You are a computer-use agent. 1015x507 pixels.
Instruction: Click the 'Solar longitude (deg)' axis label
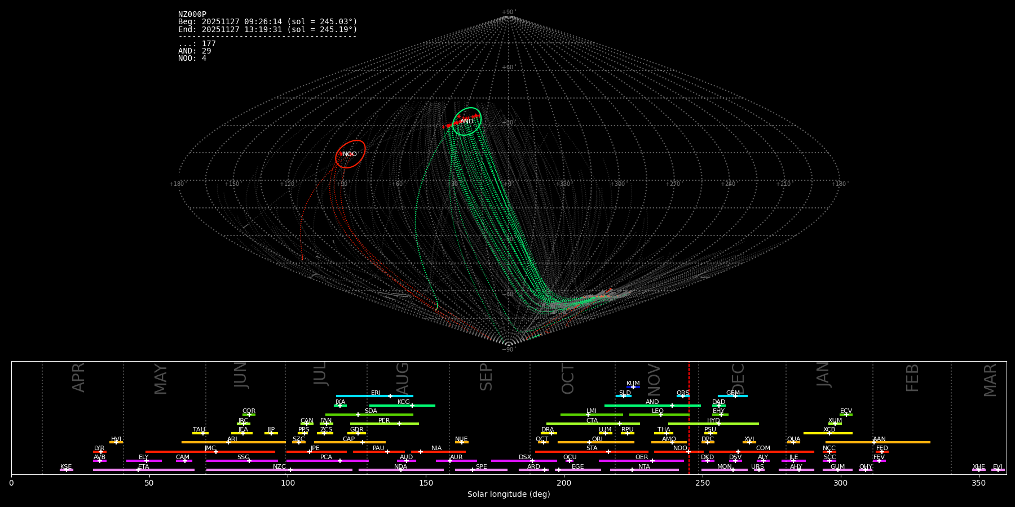[509, 495]
